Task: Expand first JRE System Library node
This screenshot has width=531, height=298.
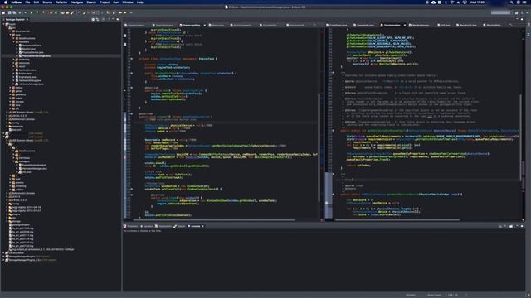Action: click(7, 113)
